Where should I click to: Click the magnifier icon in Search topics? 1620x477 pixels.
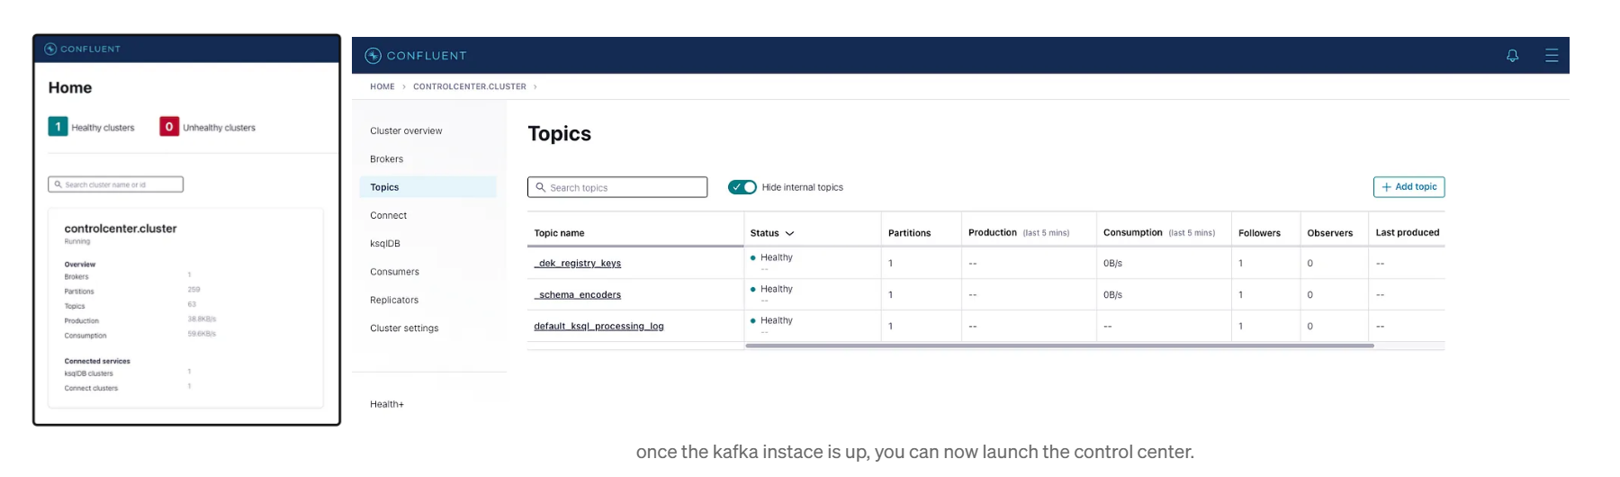tap(541, 187)
